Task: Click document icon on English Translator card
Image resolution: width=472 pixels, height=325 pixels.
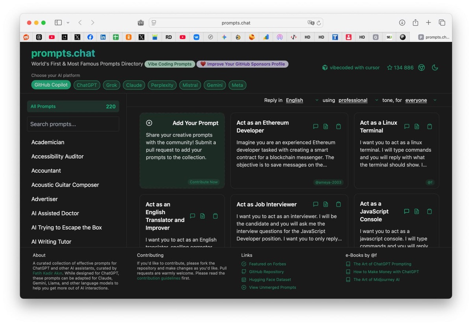Action: [x=203, y=216]
